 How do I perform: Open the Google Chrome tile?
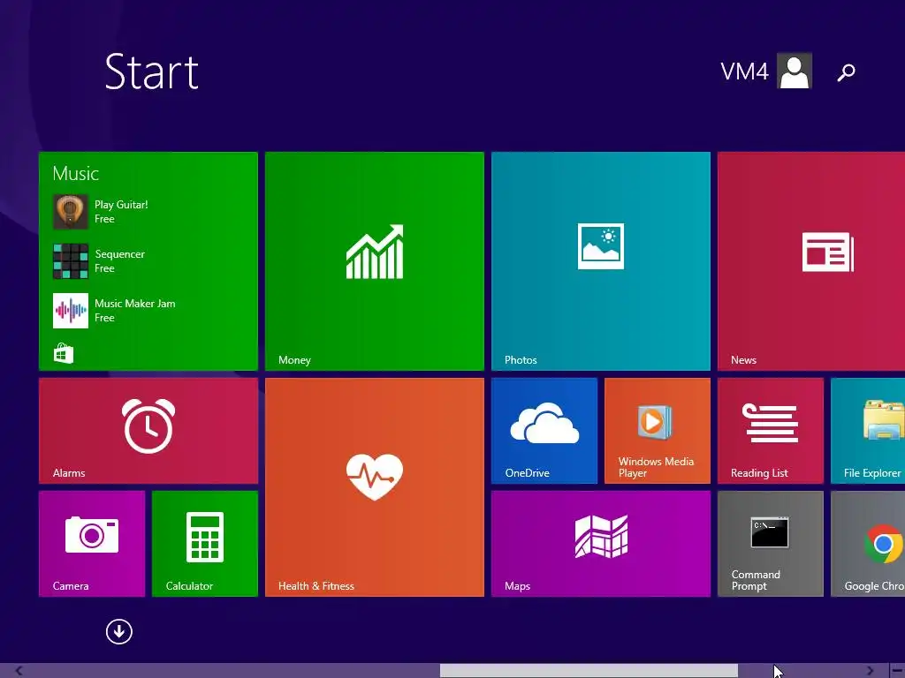(x=868, y=544)
